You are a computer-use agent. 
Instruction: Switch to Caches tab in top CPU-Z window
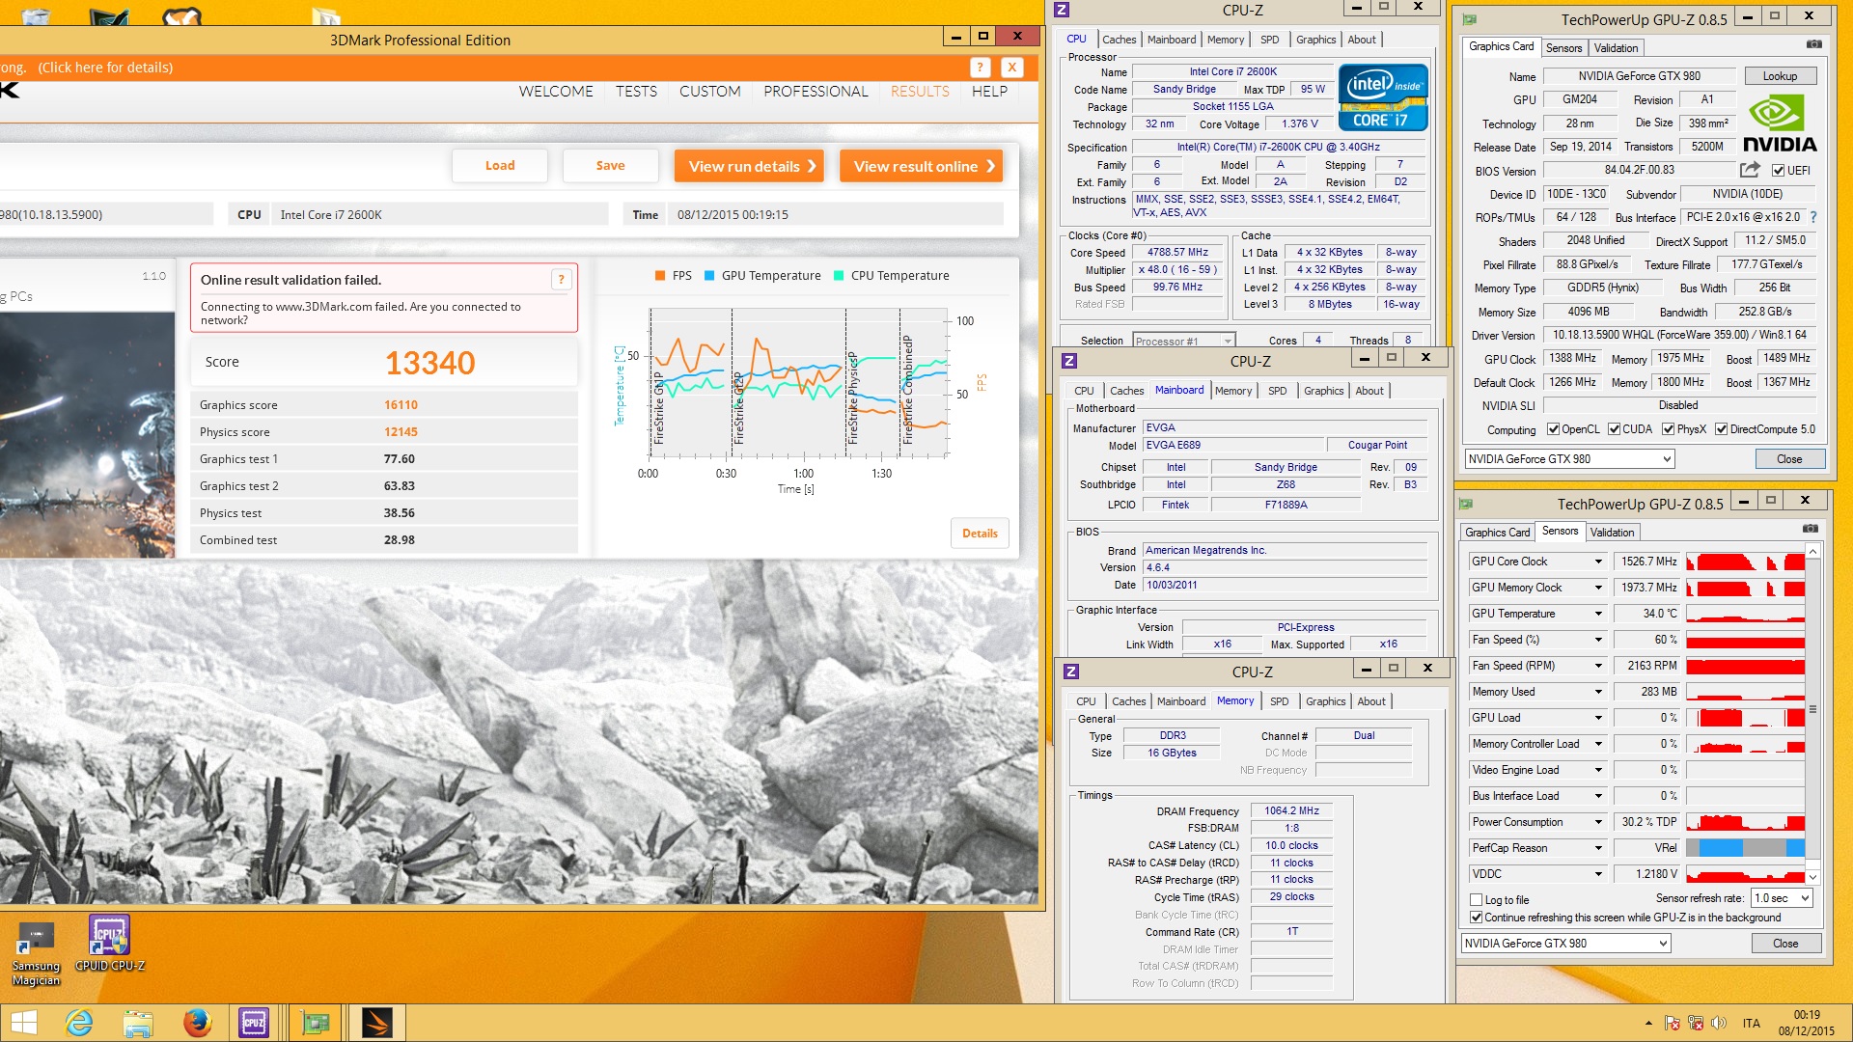point(1119,40)
